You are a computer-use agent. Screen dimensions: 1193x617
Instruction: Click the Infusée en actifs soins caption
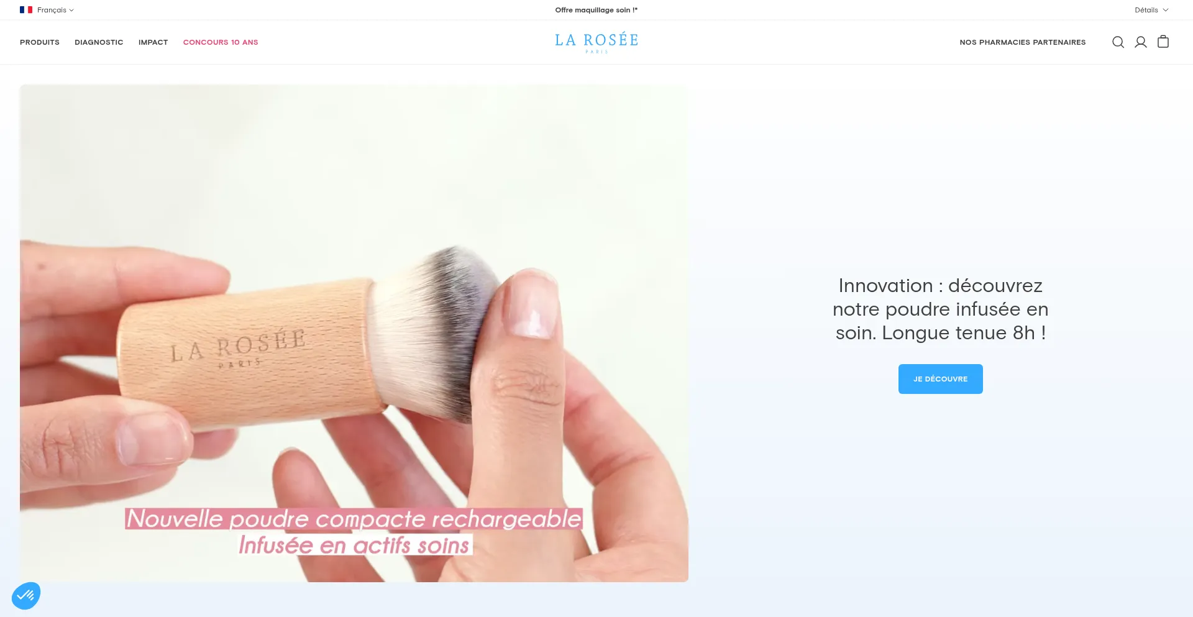(x=355, y=545)
